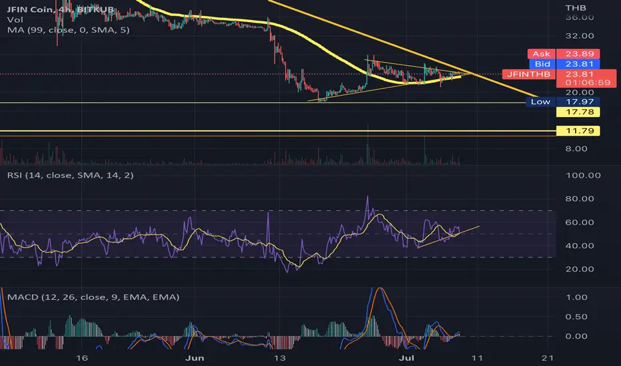Open the MA (99, close, 0, SMA, 5) legend
Viewport: 621px width, 366px height.
coord(68,30)
